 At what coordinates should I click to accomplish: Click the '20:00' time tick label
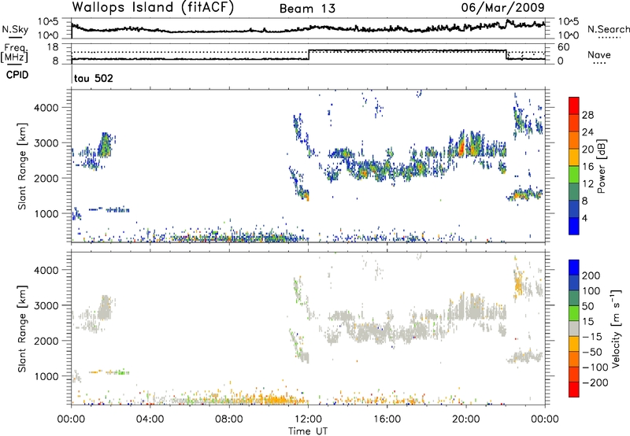(x=465, y=419)
